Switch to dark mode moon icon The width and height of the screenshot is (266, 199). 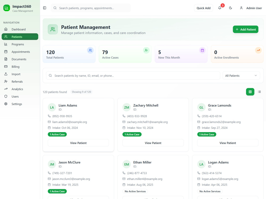click(230, 8)
